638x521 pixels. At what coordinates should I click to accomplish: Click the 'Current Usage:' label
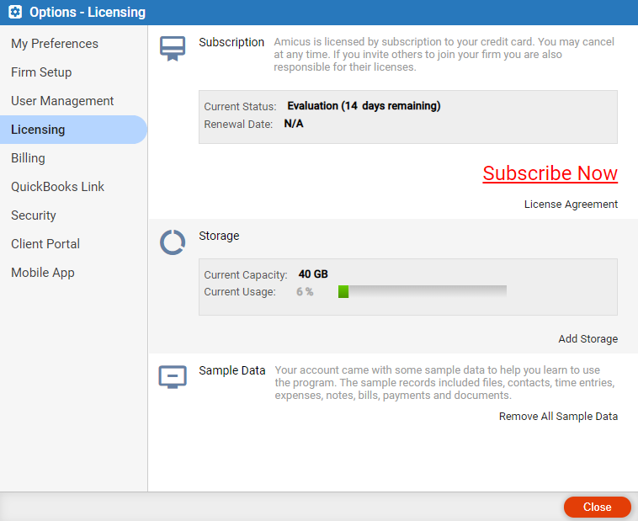pos(240,292)
